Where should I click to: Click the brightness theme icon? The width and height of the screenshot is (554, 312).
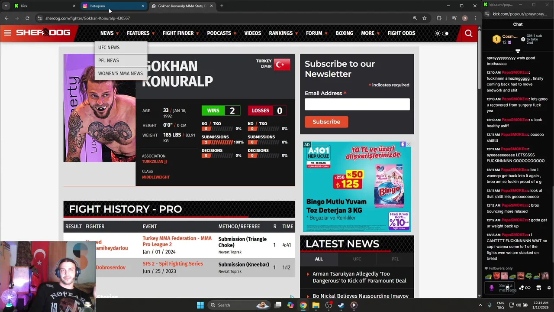click(x=437, y=33)
